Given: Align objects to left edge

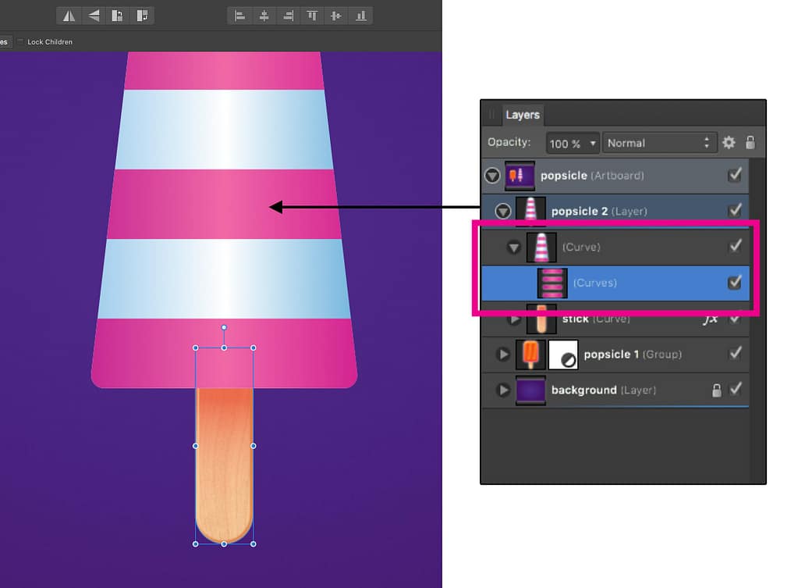Looking at the screenshot, I should tap(239, 16).
